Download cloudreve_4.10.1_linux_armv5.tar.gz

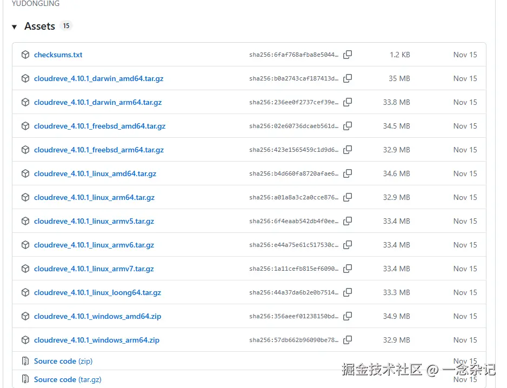94,221
